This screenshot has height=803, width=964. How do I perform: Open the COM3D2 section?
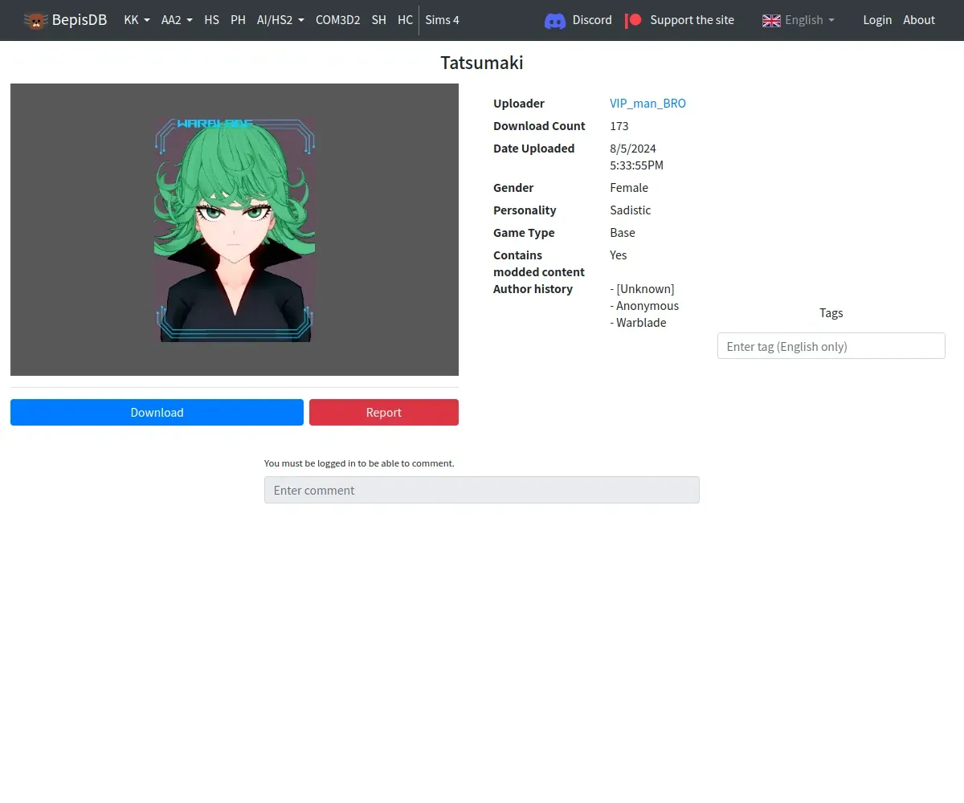[x=337, y=20]
